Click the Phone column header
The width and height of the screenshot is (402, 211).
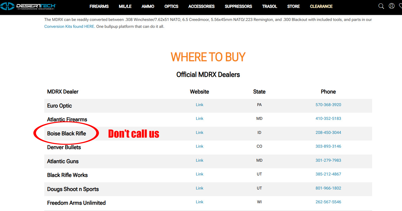coord(328,92)
